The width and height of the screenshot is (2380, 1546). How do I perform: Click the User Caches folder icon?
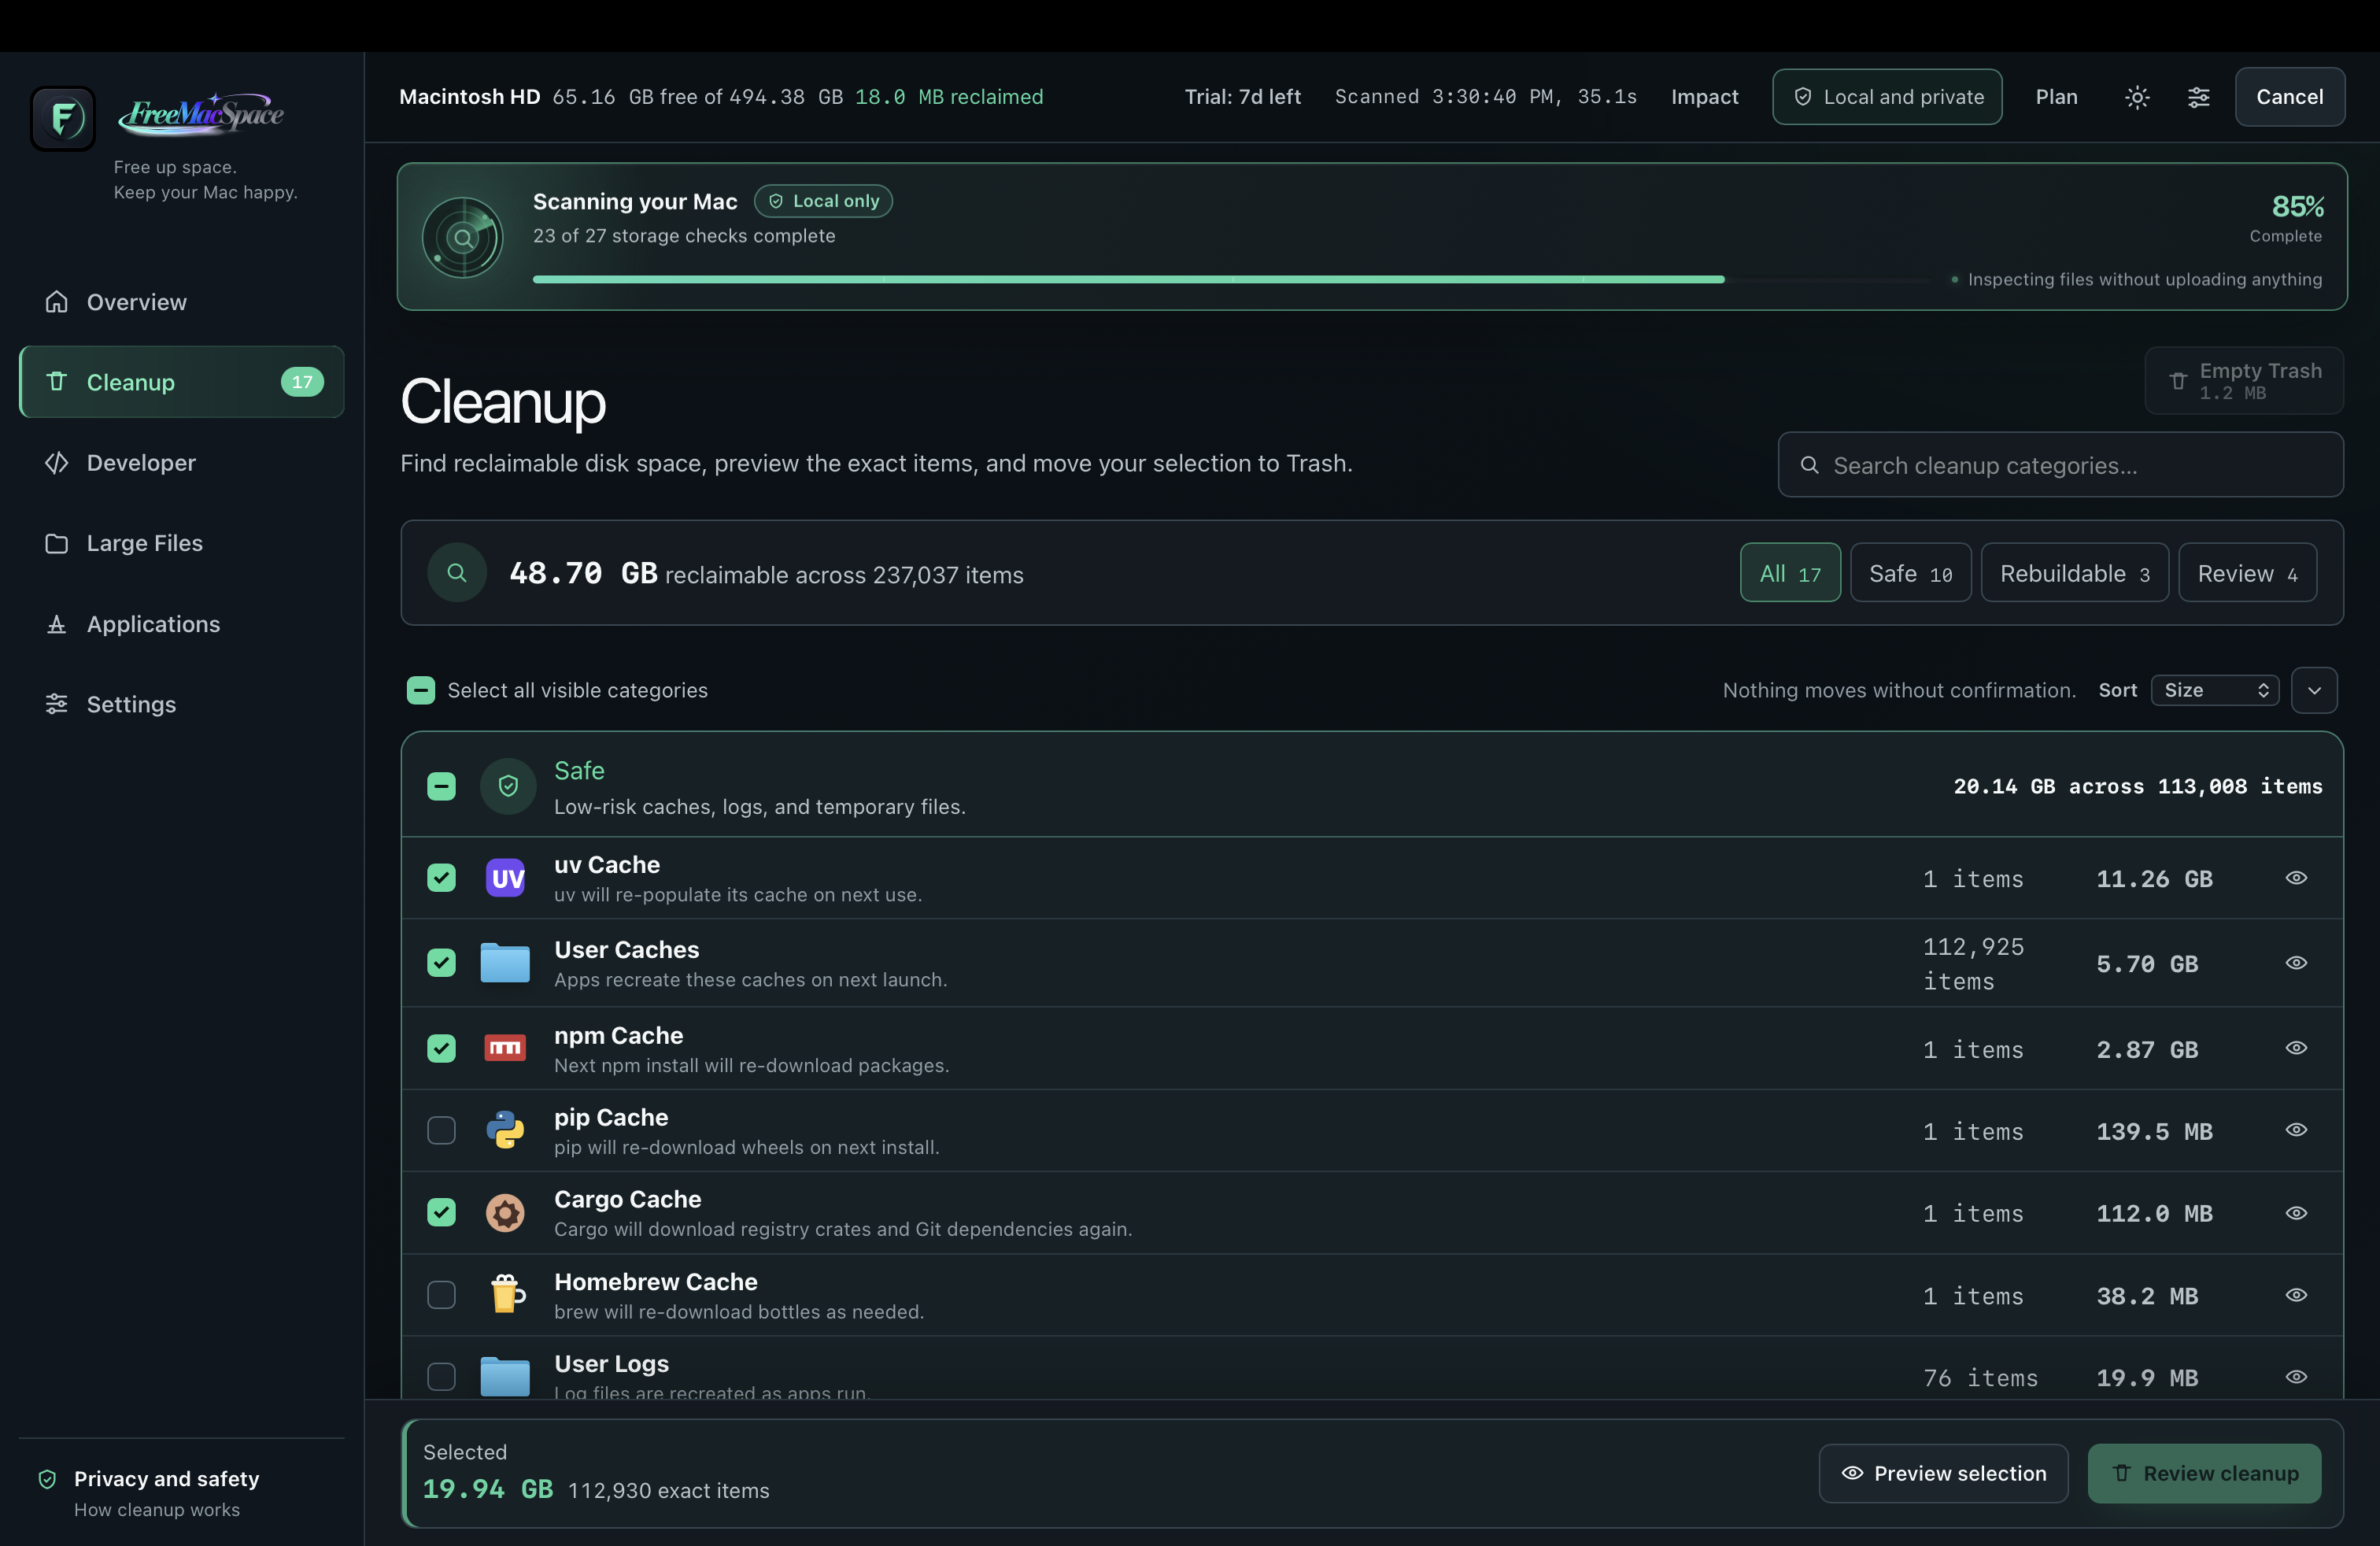[x=505, y=963]
